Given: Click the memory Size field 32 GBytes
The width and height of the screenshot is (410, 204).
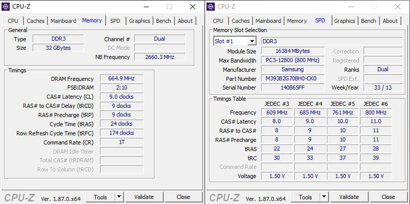Looking at the screenshot, I should [x=58, y=48].
